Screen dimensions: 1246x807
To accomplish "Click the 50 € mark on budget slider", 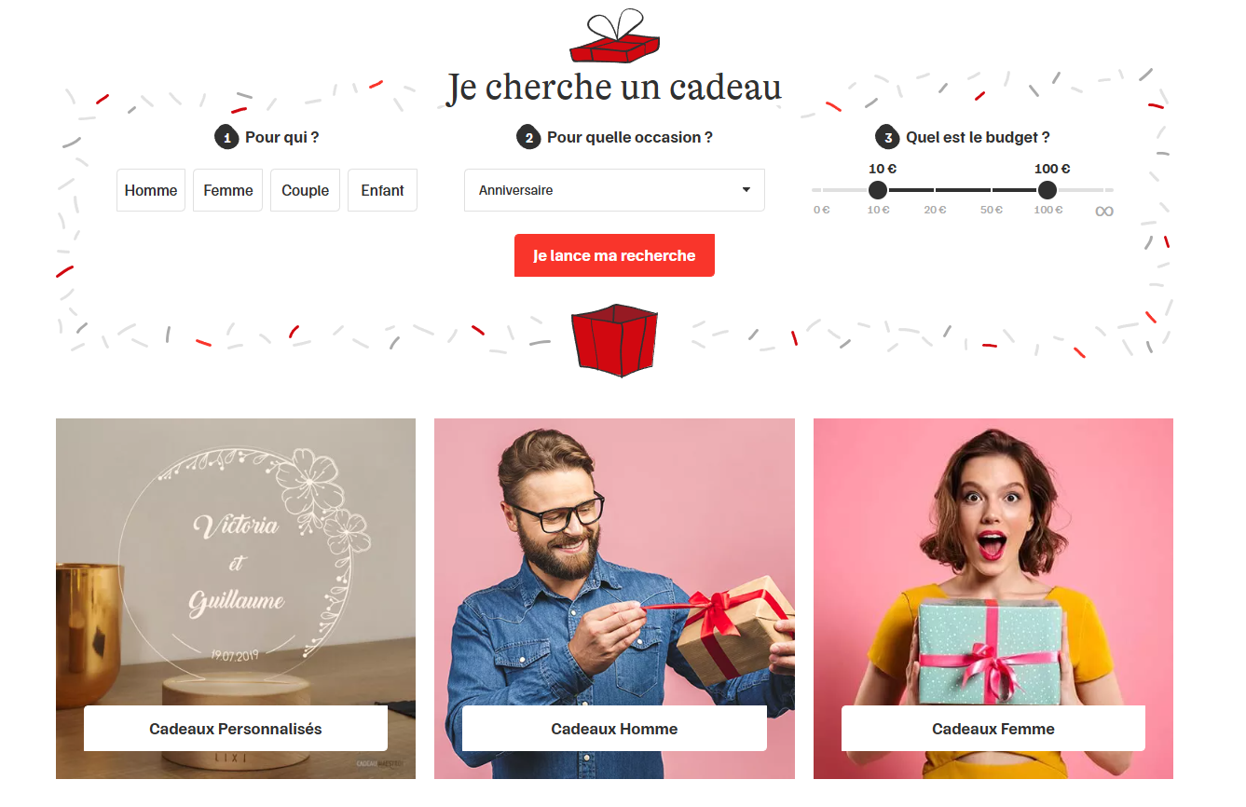I will click(992, 210).
